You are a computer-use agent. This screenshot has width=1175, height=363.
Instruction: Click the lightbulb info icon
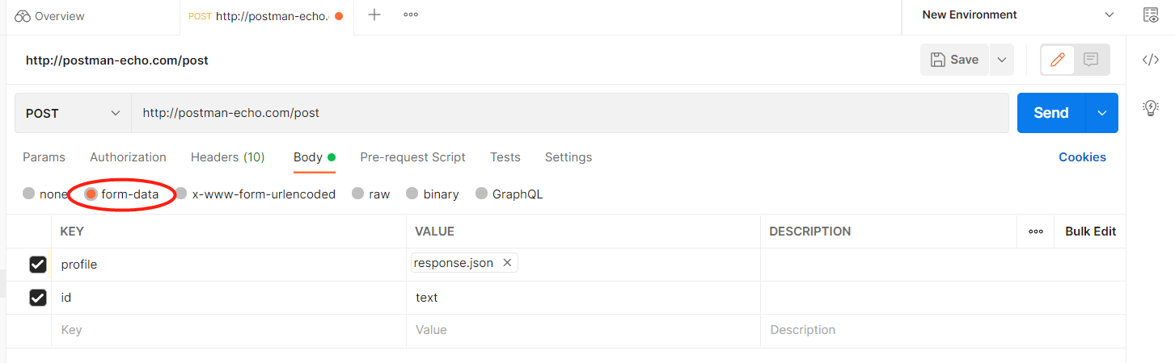(1151, 108)
